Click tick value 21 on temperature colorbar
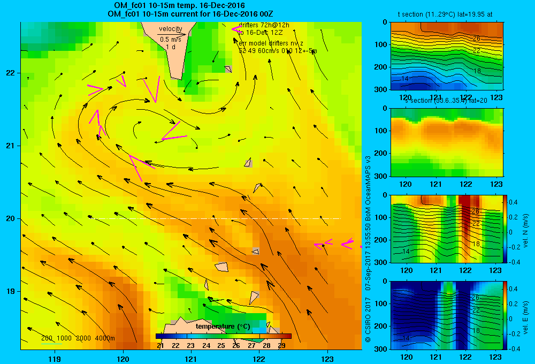This screenshot has width=535, height=364. point(160,345)
